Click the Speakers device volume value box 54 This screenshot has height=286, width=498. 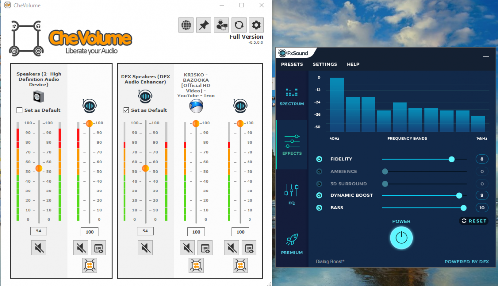coord(39,231)
